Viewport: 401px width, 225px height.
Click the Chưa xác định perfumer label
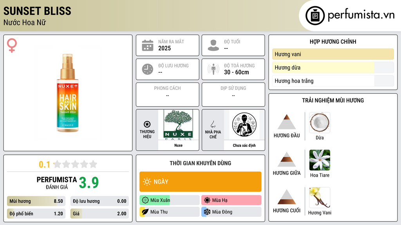244,145
